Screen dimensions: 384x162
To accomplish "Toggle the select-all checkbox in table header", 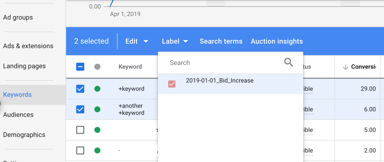I will (x=80, y=67).
